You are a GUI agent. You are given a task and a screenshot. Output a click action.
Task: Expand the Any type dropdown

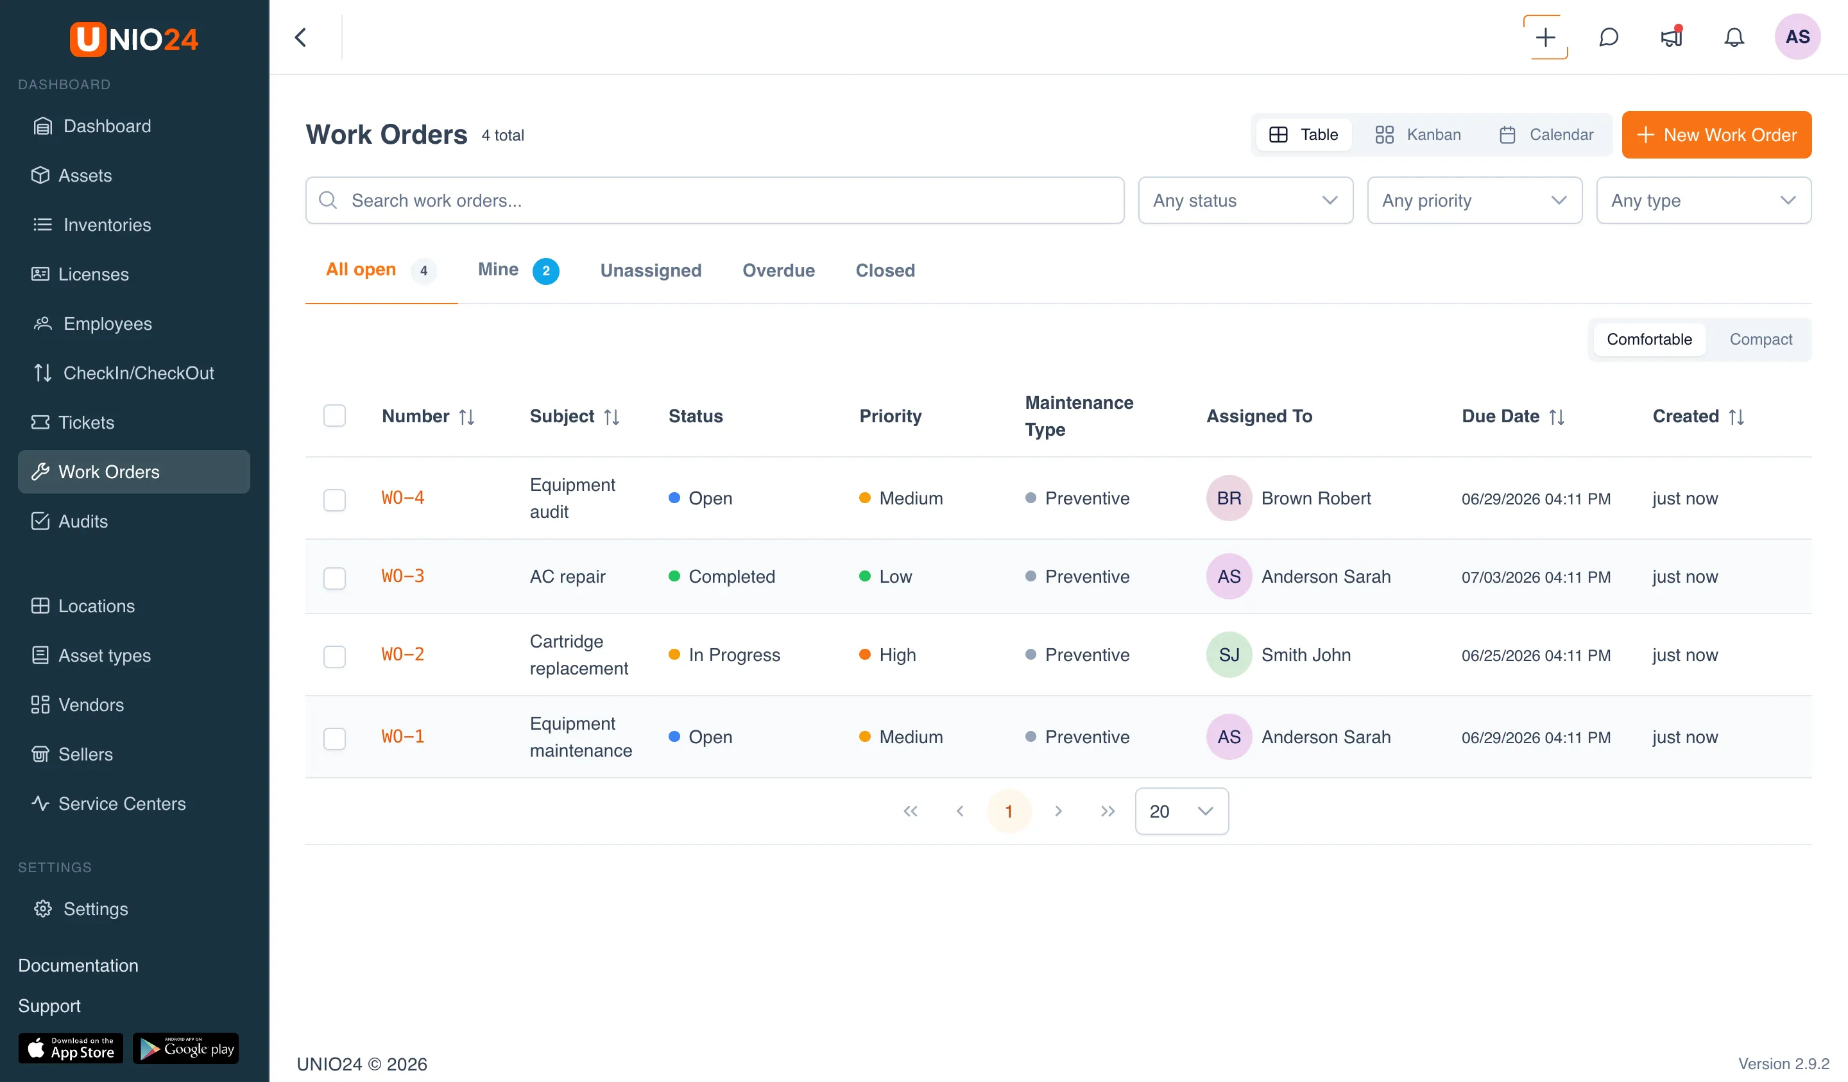coord(1703,200)
